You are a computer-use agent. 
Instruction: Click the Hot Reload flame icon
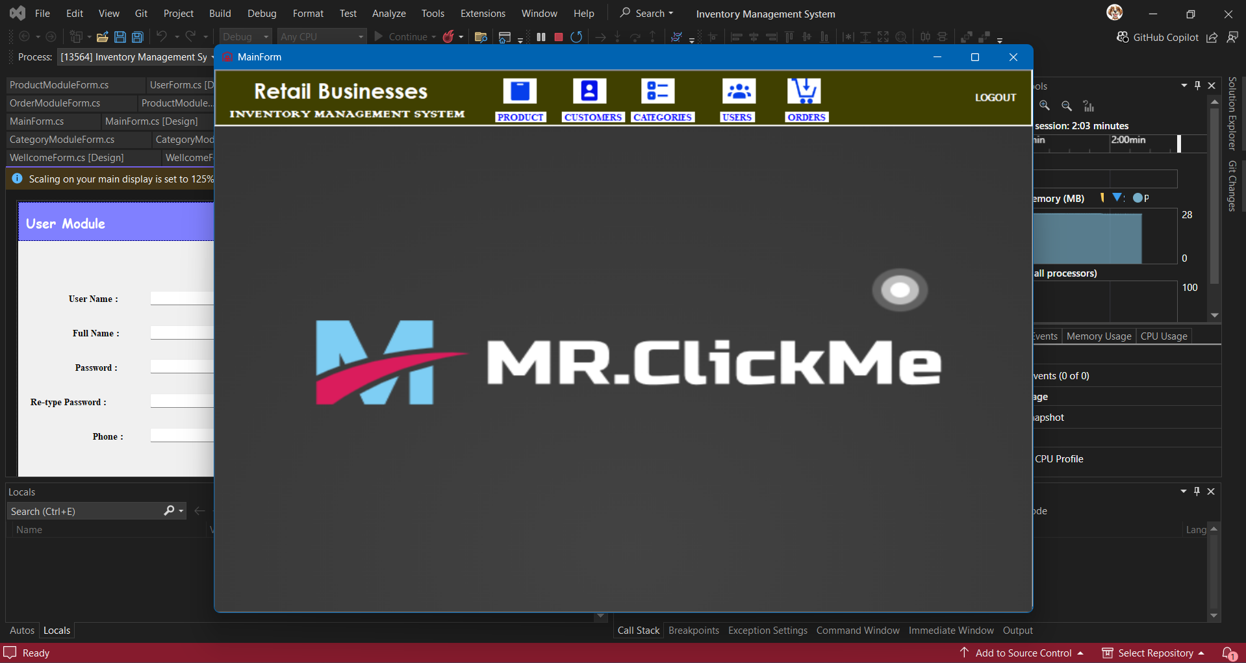448,37
